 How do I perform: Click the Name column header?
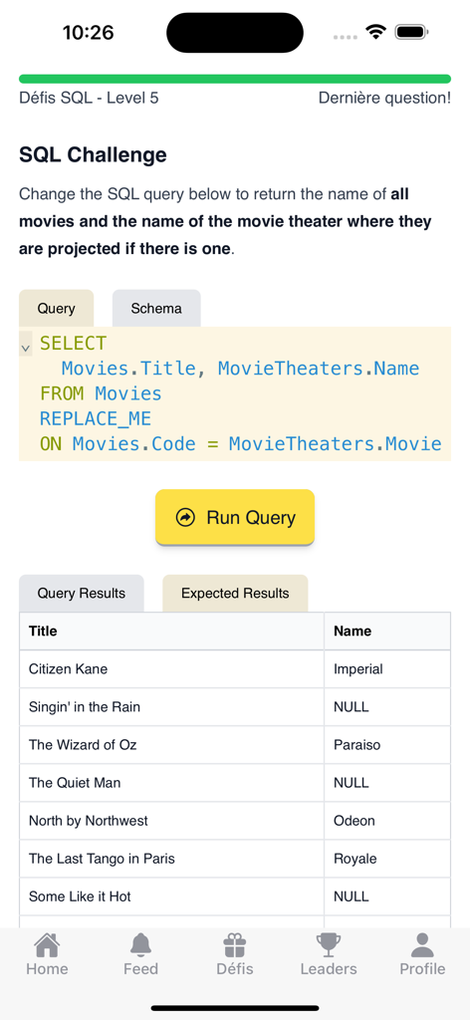tap(387, 631)
